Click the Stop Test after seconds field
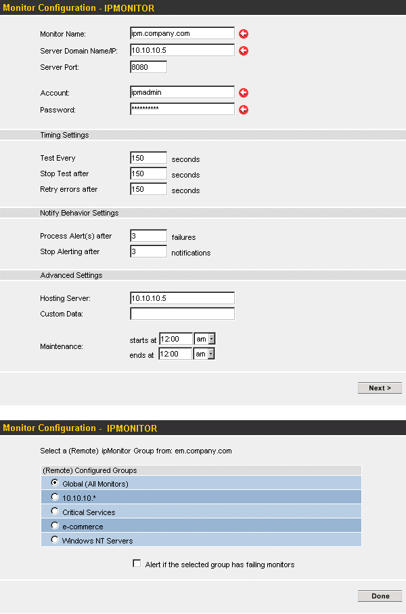Viewport: 406px width, 614px height. (149, 173)
